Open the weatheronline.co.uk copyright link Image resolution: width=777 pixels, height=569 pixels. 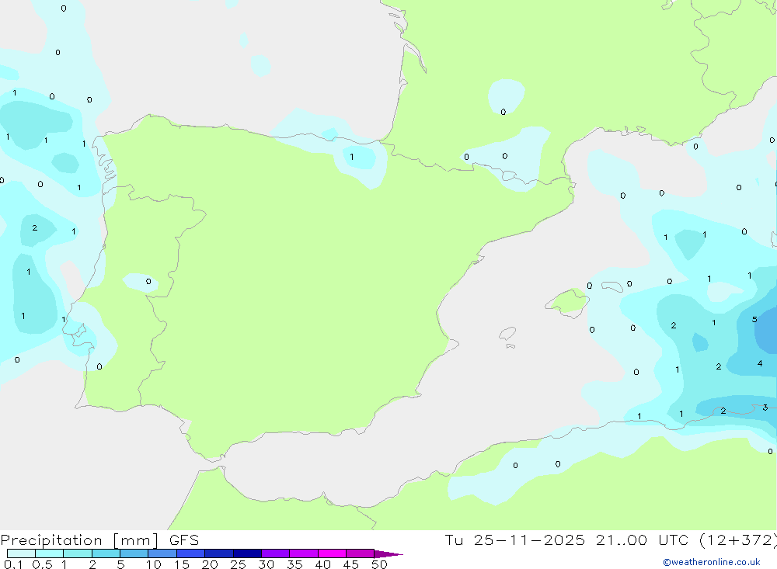click(x=712, y=562)
